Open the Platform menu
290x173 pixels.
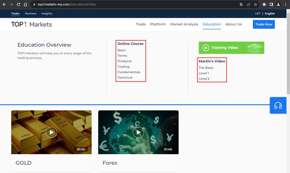158,24
